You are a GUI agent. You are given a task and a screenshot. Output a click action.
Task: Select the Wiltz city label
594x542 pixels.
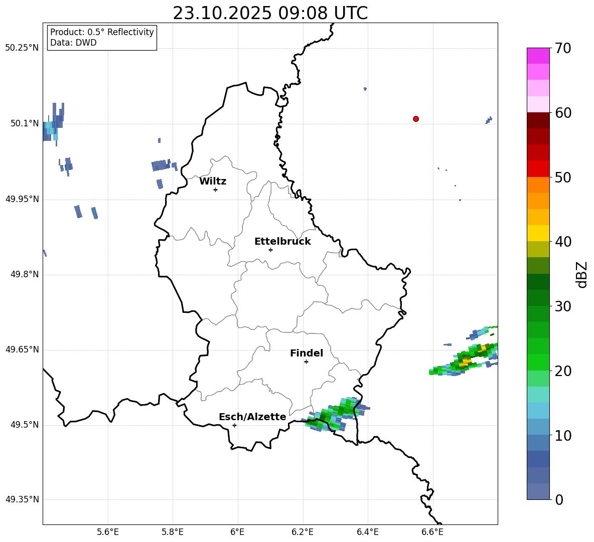click(213, 182)
